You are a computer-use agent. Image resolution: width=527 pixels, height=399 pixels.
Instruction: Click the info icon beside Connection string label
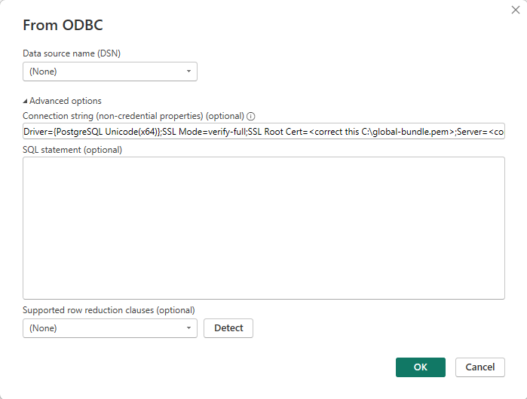pos(251,117)
